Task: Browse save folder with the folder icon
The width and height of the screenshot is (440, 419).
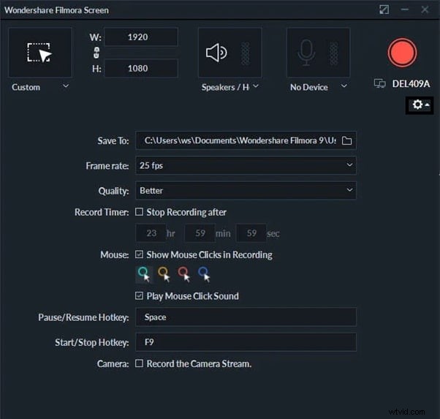Action: click(347, 140)
